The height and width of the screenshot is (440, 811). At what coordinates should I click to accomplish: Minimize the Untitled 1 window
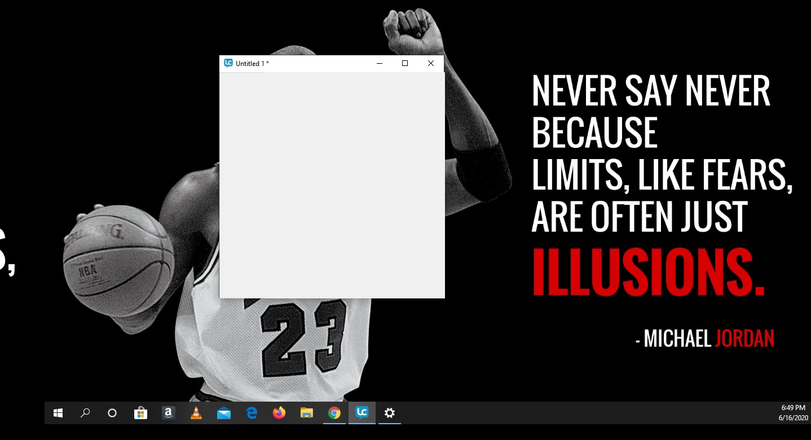[x=380, y=64]
